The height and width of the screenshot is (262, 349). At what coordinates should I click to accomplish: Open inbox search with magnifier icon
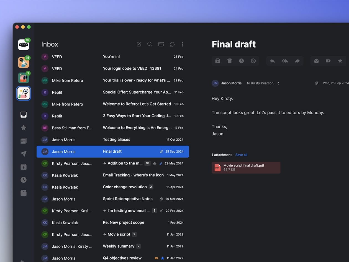[x=150, y=44]
